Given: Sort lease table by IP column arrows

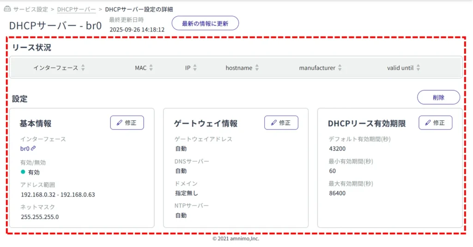Looking at the screenshot, I should [x=195, y=68].
